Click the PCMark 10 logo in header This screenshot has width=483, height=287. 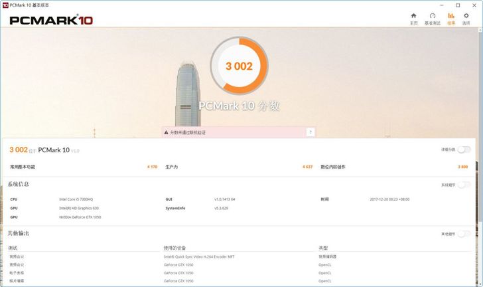click(51, 20)
